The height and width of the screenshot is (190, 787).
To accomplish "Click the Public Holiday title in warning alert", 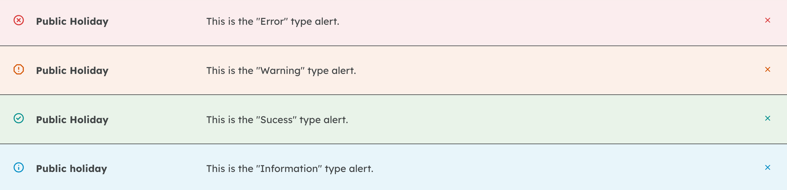I will pos(72,71).
